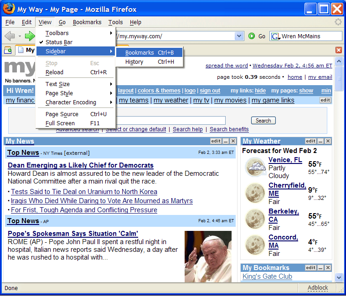Click the edit button in My Bookmarks header
346x296 pixels.
coord(311,268)
